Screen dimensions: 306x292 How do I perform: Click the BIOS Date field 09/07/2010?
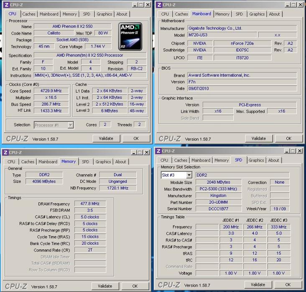tap(242, 88)
